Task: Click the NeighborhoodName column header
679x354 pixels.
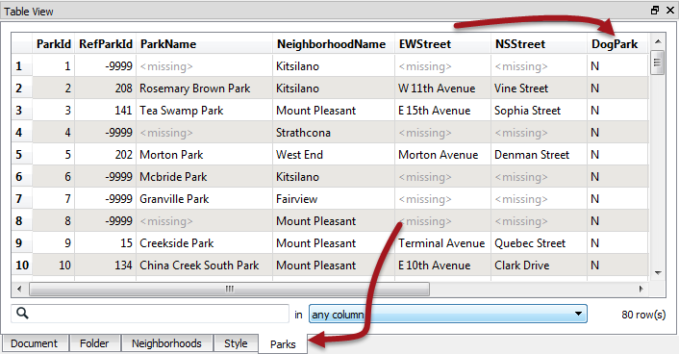Action: coord(334,43)
